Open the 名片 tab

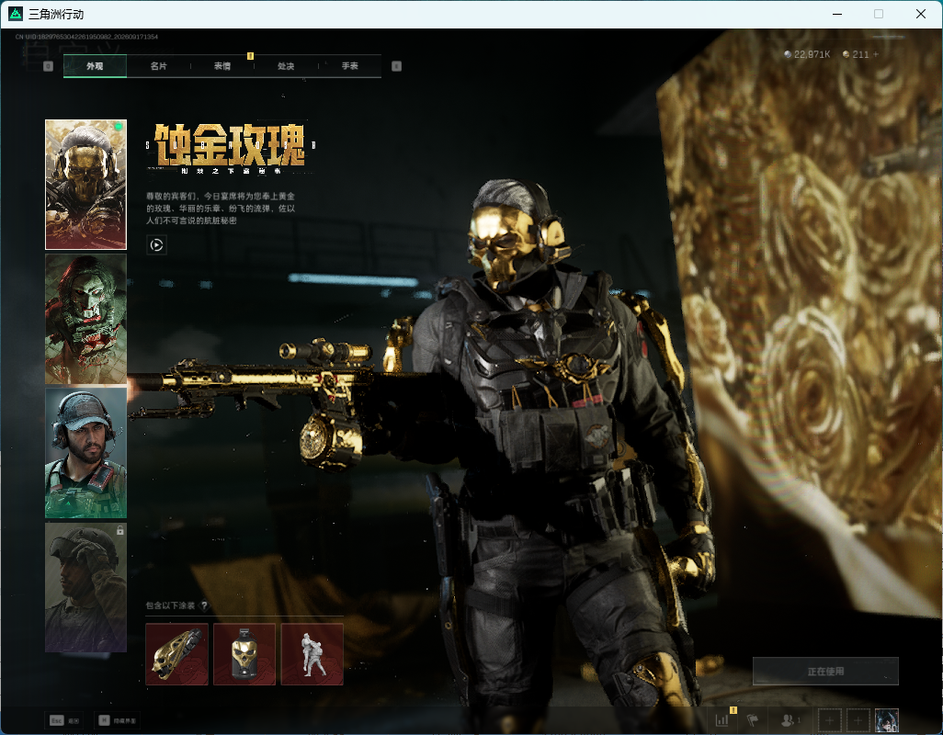coord(159,66)
